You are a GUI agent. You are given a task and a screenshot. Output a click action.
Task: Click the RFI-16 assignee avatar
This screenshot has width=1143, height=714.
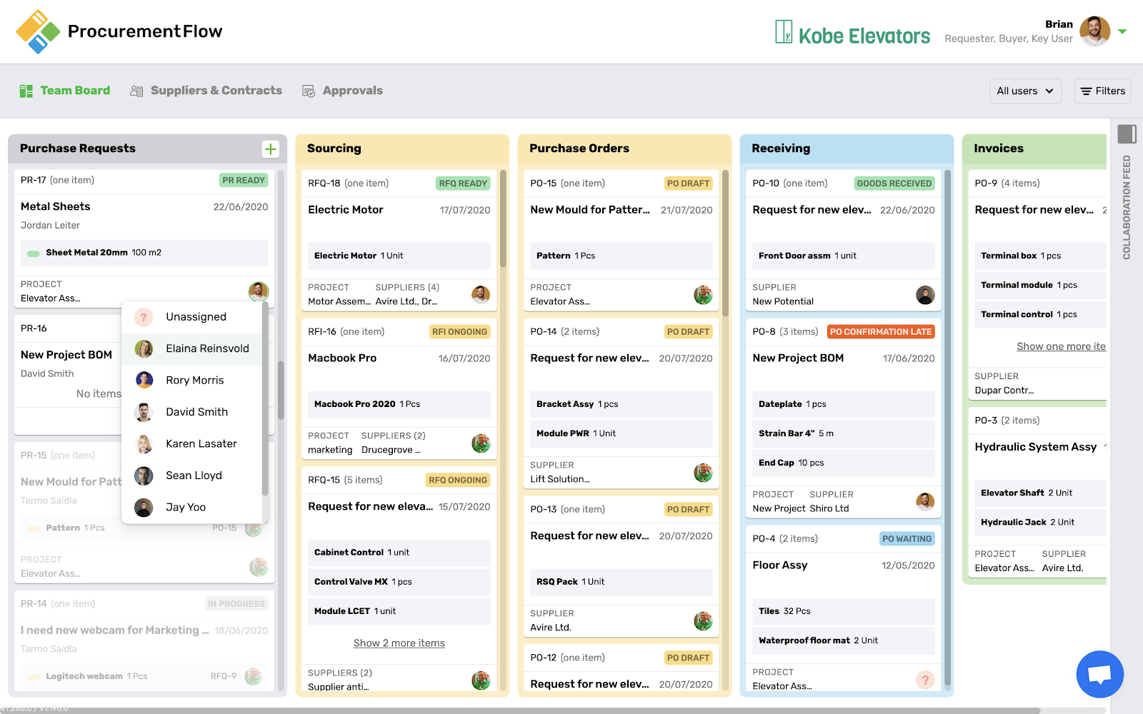[481, 443]
